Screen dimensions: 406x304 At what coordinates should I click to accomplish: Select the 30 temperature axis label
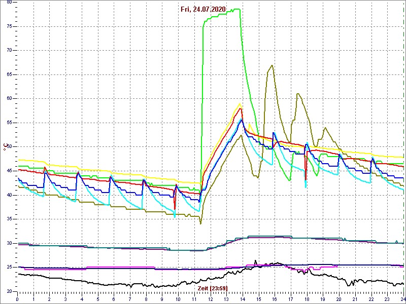10,243
